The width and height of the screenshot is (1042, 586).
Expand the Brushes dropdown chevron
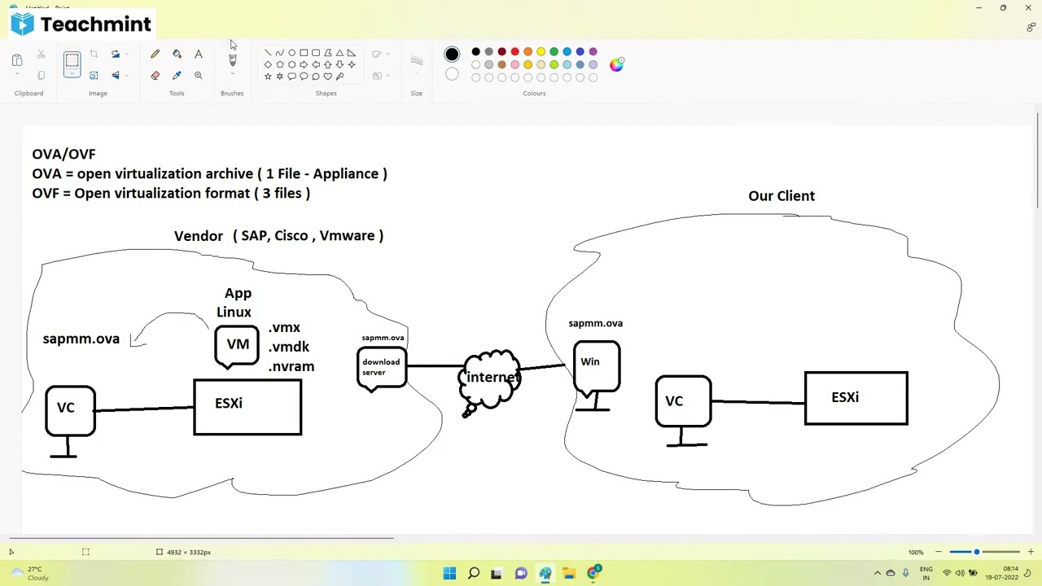[x=232, y=74]
